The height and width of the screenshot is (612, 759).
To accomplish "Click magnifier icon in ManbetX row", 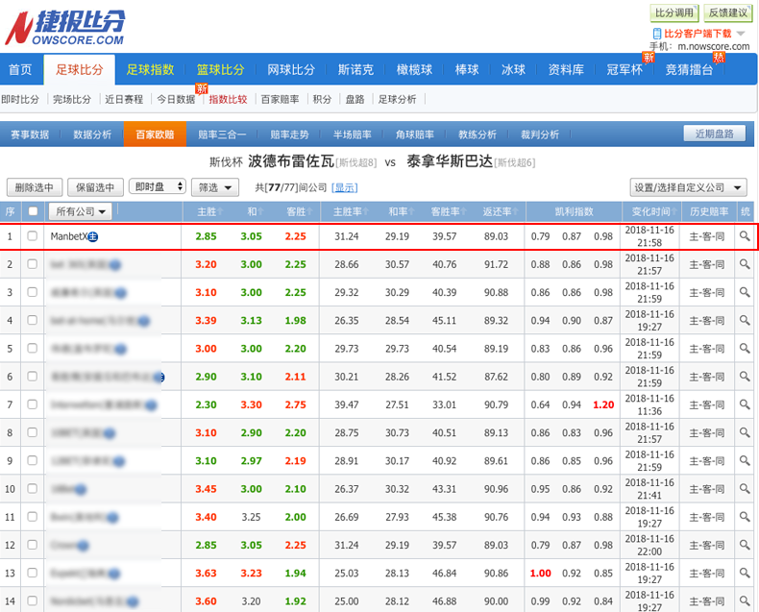I will 745,236.
